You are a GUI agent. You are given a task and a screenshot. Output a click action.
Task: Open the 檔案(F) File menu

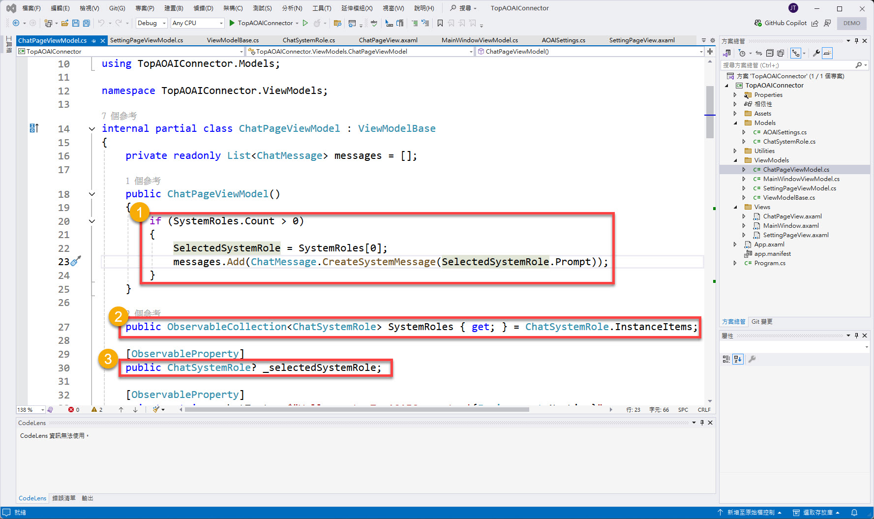(31, 8)
